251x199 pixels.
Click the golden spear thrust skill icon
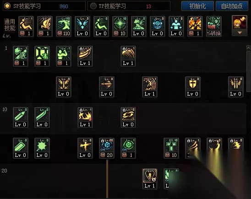tap(107, 87)
